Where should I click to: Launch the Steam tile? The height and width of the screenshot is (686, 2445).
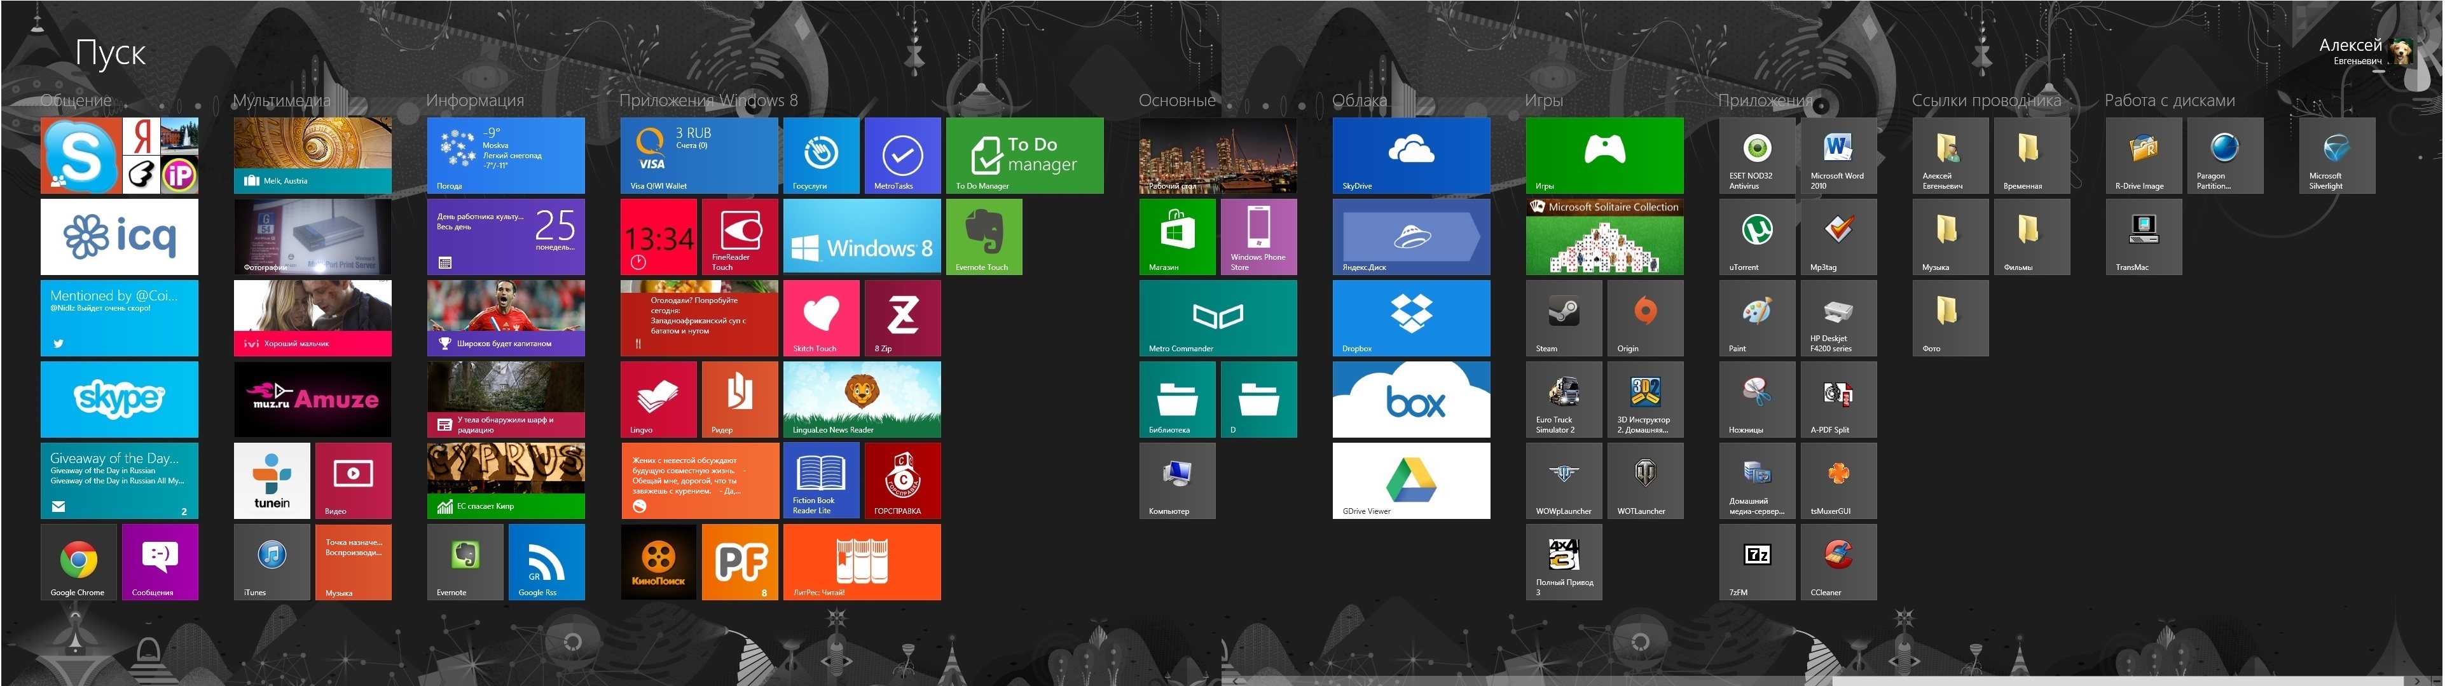pyautogui.click(x=1564, y=318)
